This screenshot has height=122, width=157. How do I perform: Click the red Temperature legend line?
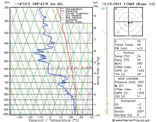click(x=63, y=9)
